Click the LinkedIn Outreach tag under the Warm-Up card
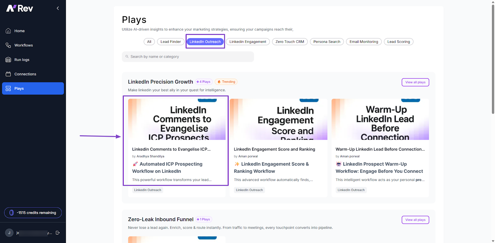This screenshot has height=243, width=495. pyautogui.click(x=351, y=190)
